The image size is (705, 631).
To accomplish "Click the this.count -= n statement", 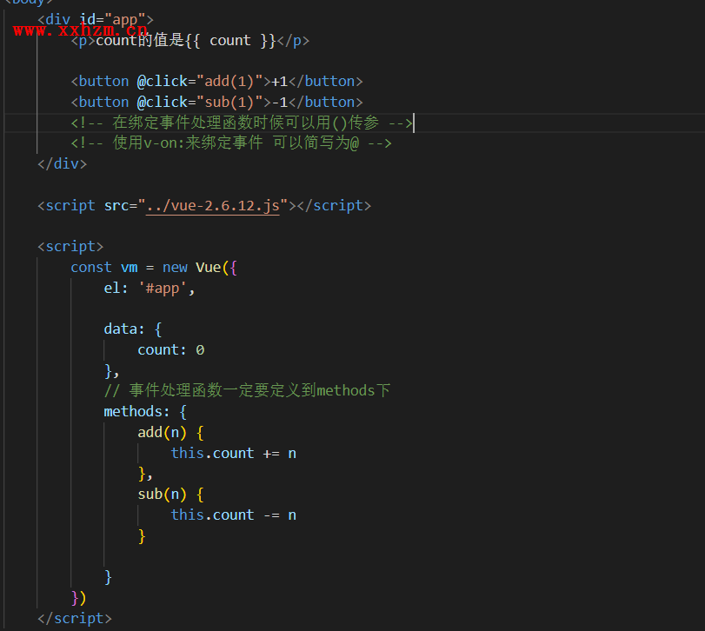I will [233, 515].
